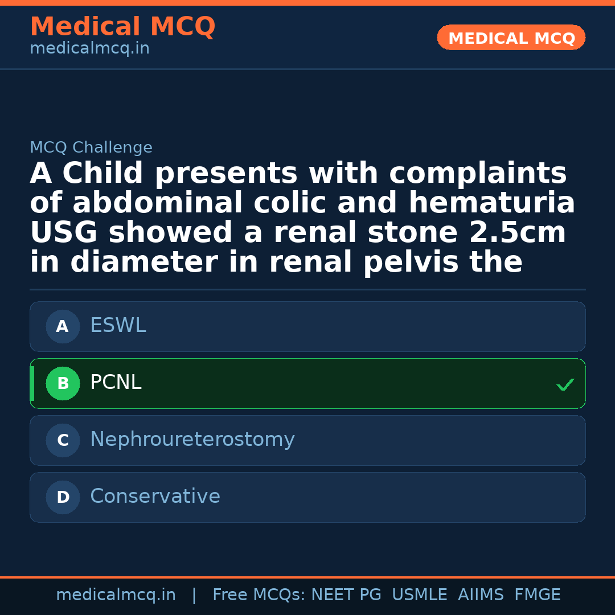Click FMGE in the footer
Screen dimensions: 615x615
point(537,595)
